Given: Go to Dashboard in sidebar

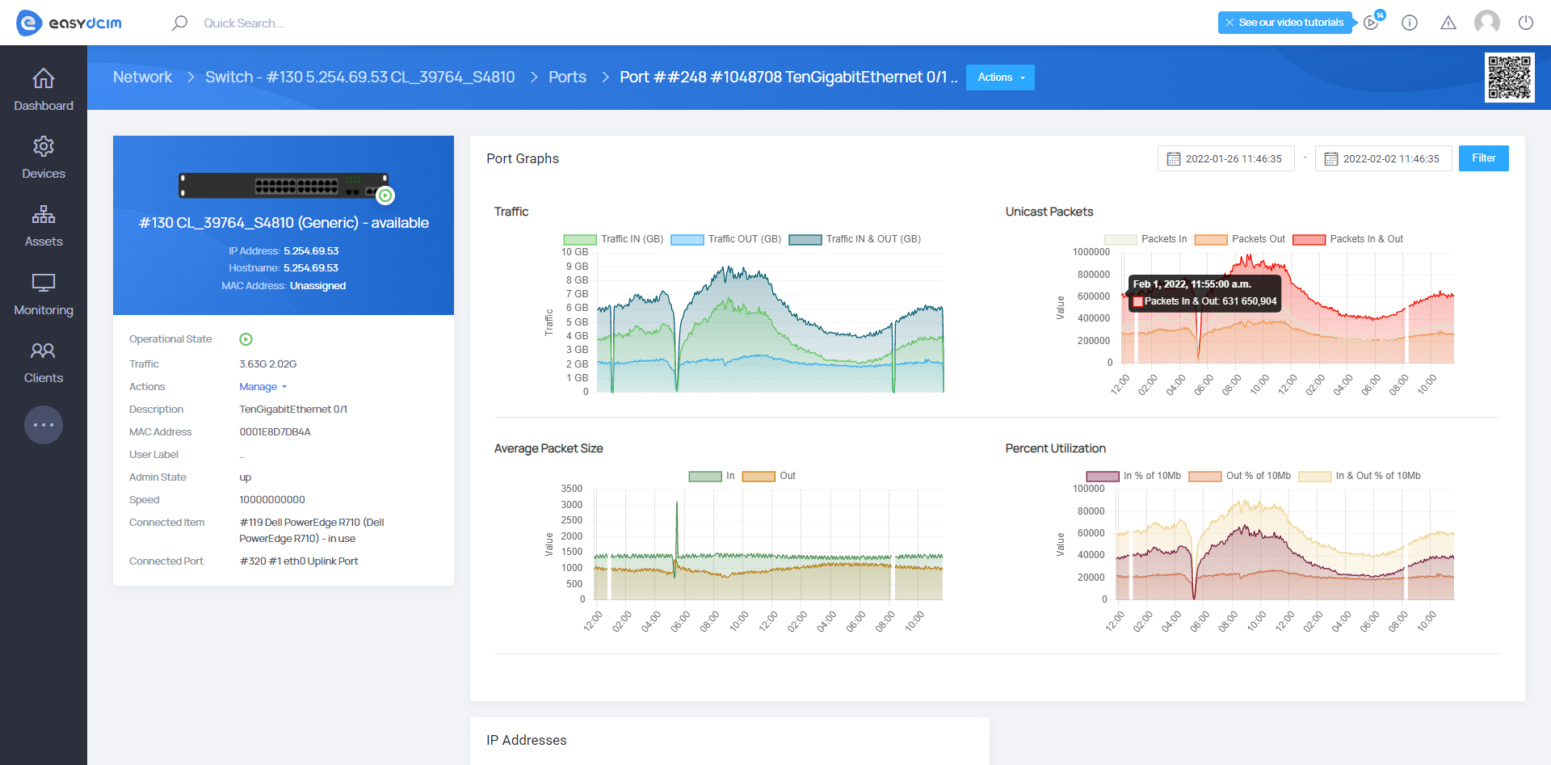Looking at the screenshot, I should click(x=44, y=90).
